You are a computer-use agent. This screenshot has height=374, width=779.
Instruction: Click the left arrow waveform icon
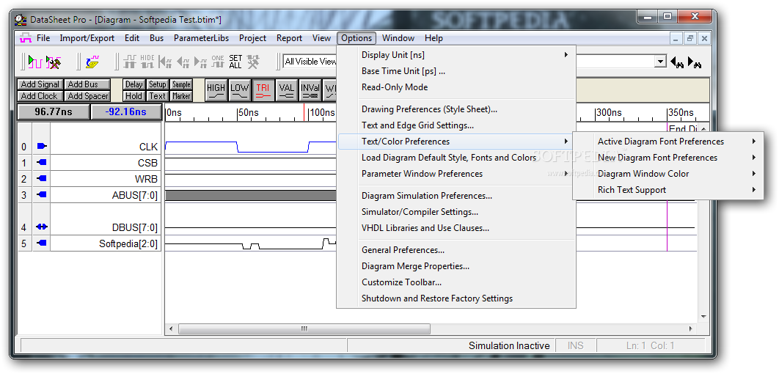pyautogui.click(x=183, y=62)
